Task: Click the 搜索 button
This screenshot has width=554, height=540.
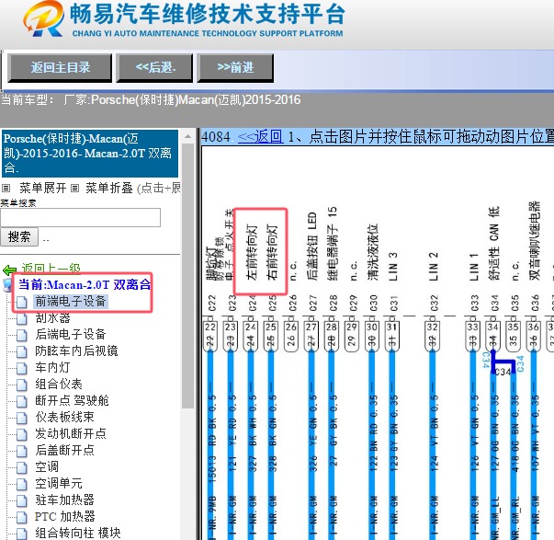Action: tap(19, 236)
